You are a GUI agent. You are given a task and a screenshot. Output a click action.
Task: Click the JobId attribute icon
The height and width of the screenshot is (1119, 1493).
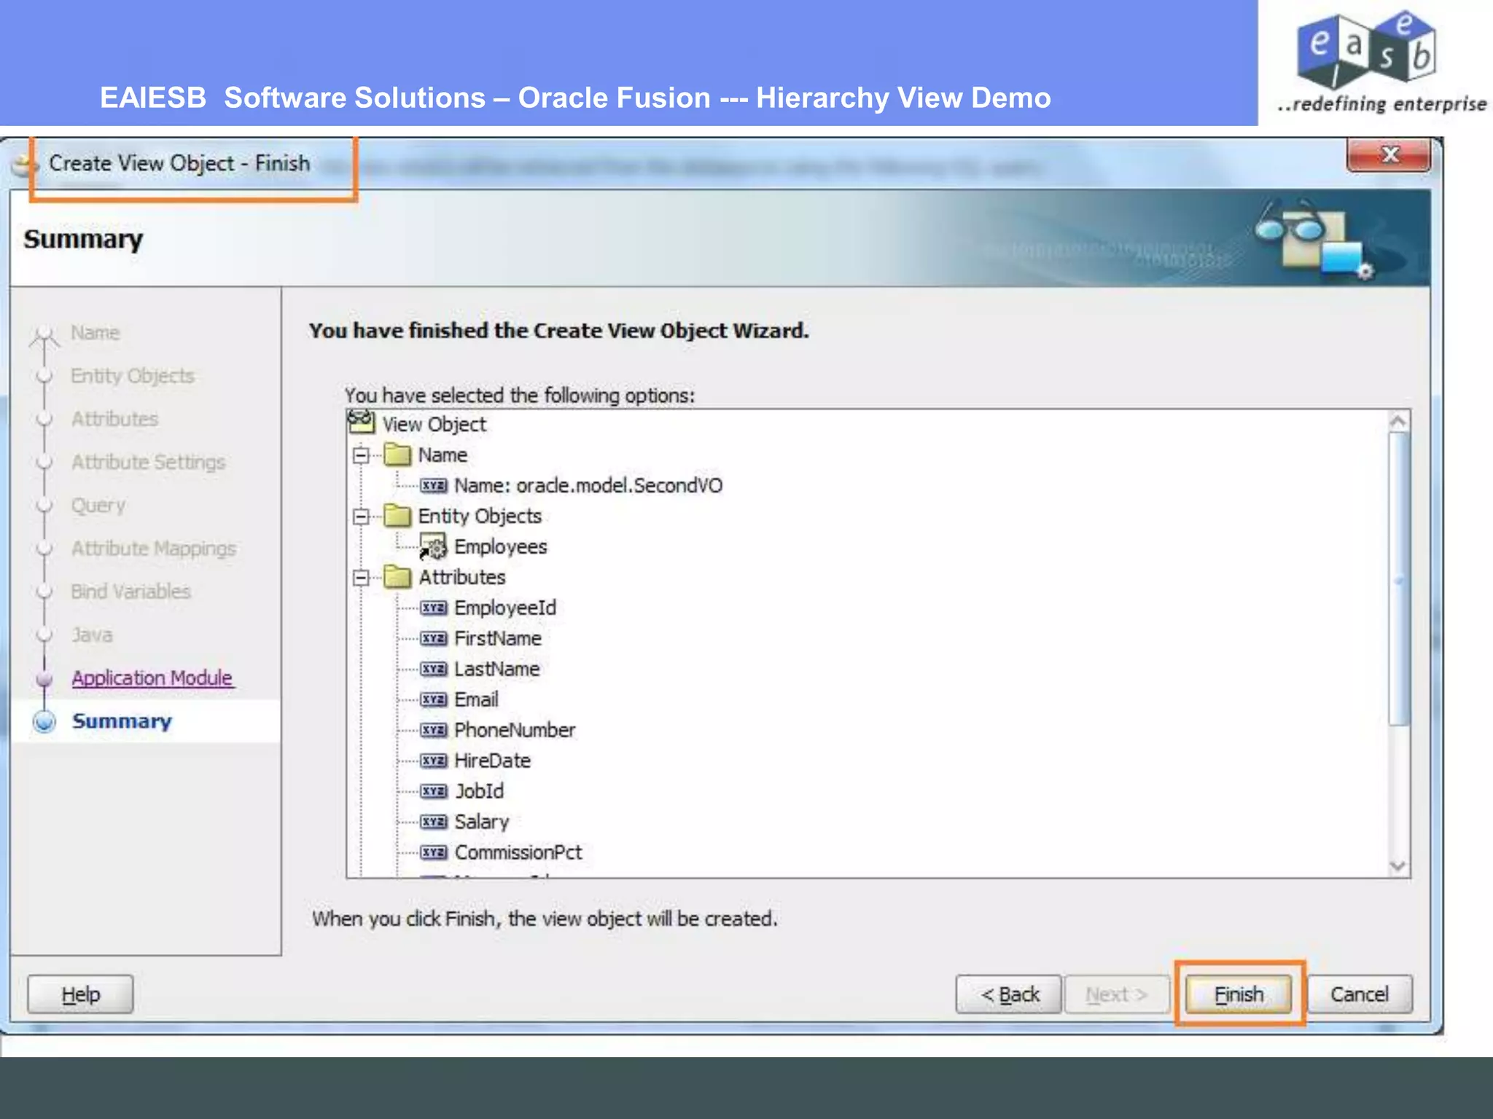pos(434,791)
